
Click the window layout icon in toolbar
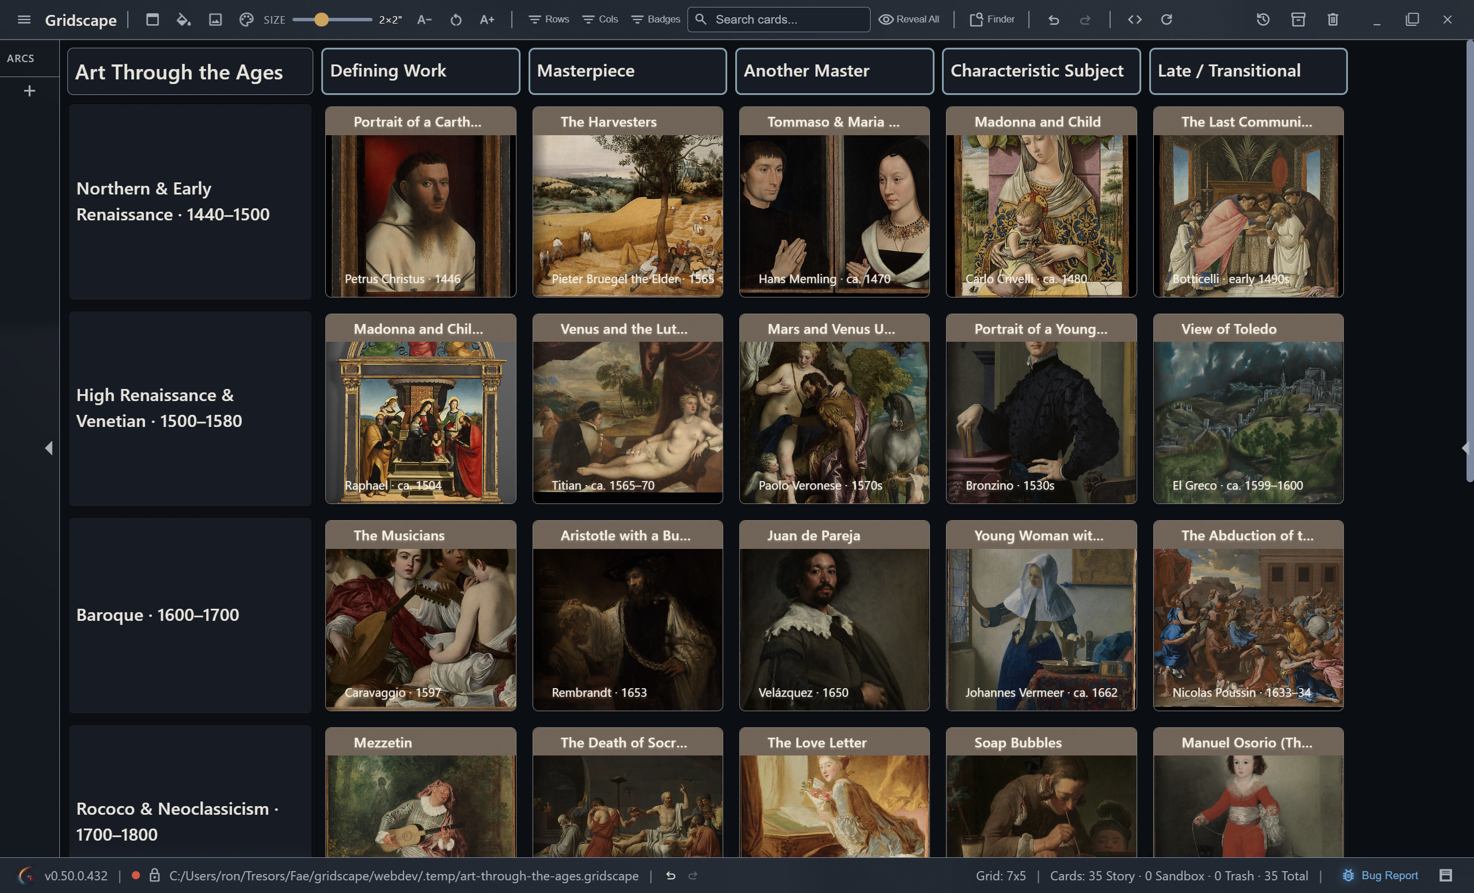[153, 20]
